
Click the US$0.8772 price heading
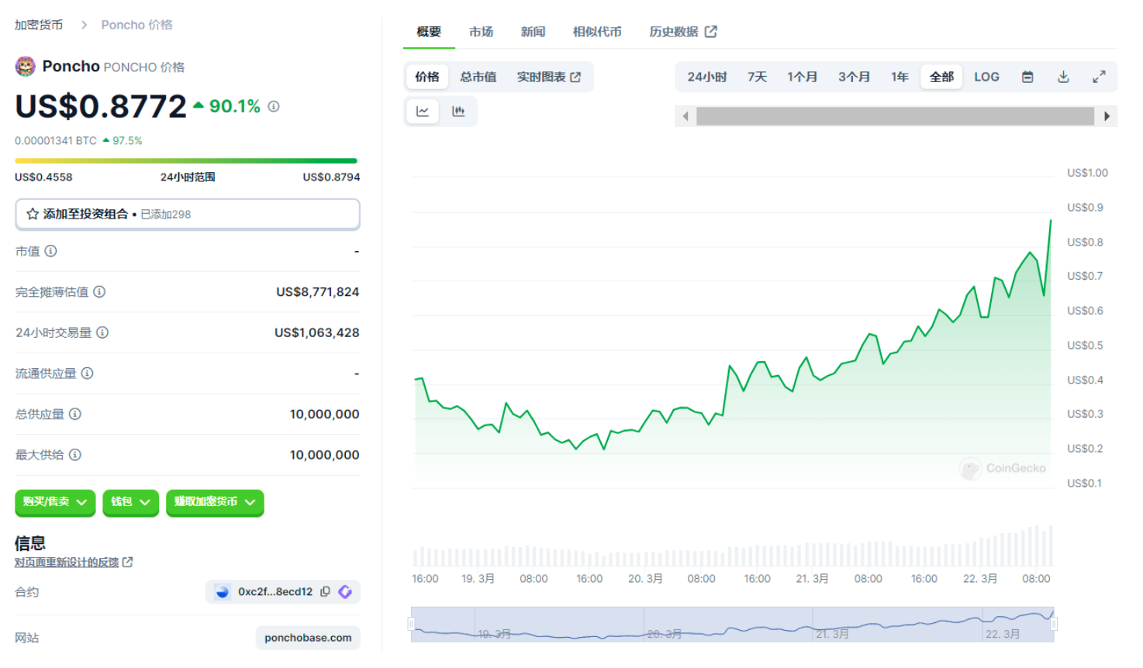pos(101,106)
